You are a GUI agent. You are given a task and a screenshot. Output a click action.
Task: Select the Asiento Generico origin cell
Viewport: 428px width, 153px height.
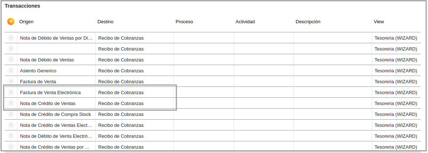(x=38, y=71)
